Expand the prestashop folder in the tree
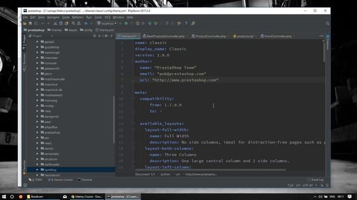 [x=37, y=132]
